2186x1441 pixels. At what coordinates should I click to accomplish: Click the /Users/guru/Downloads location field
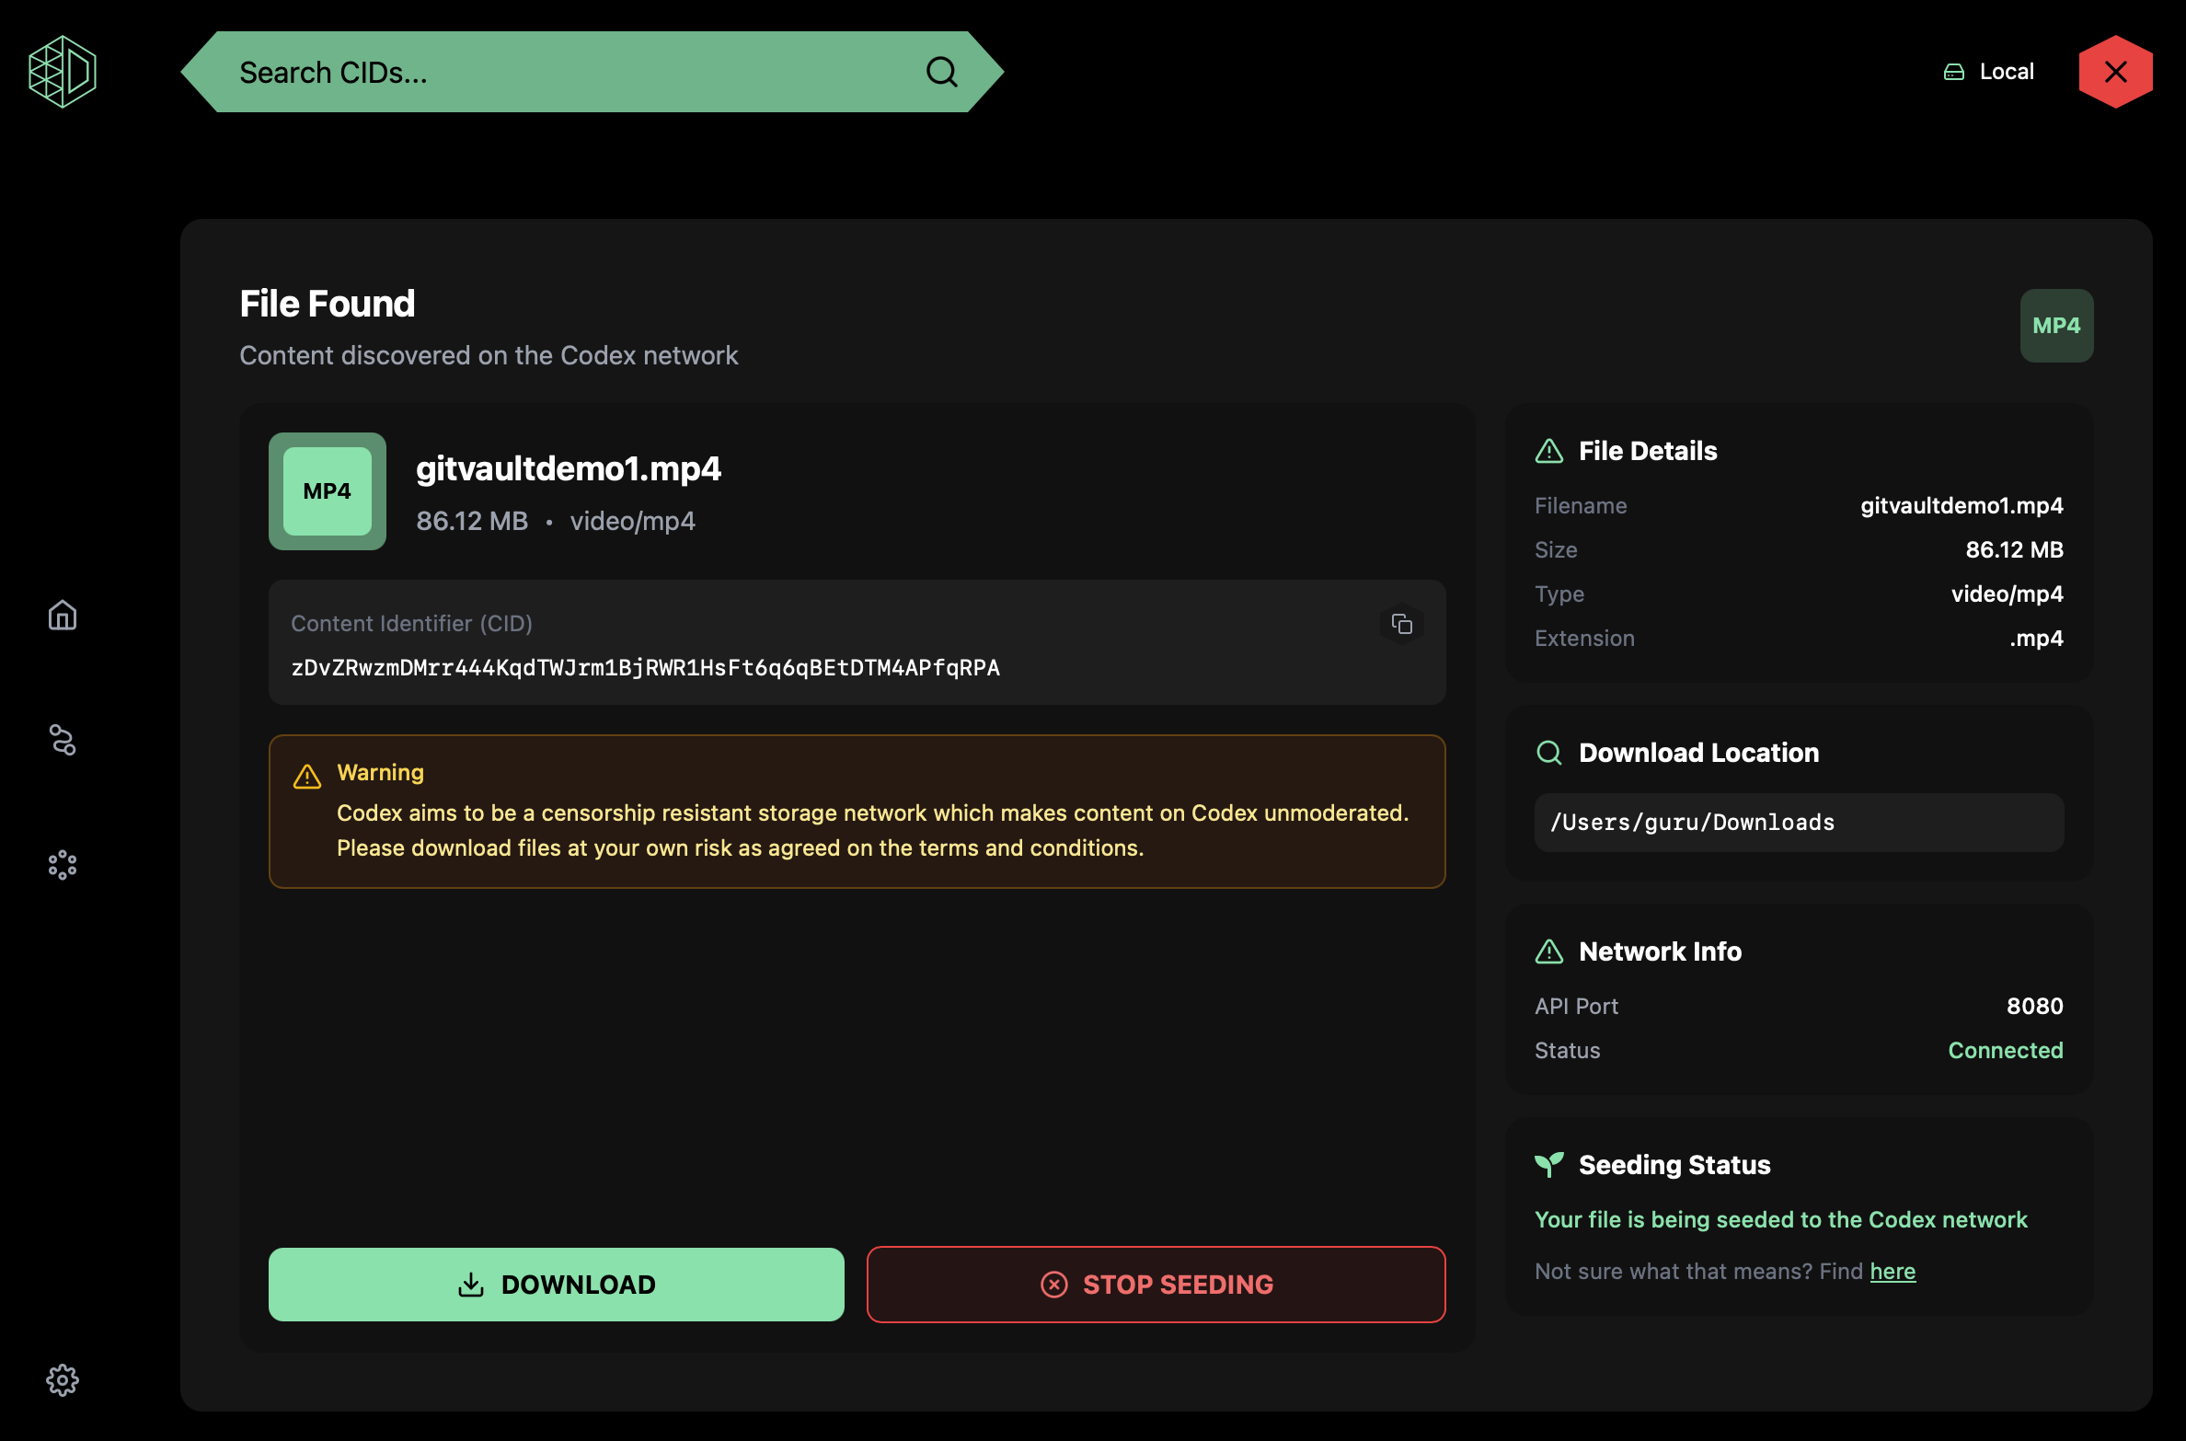click(1799, 823)
